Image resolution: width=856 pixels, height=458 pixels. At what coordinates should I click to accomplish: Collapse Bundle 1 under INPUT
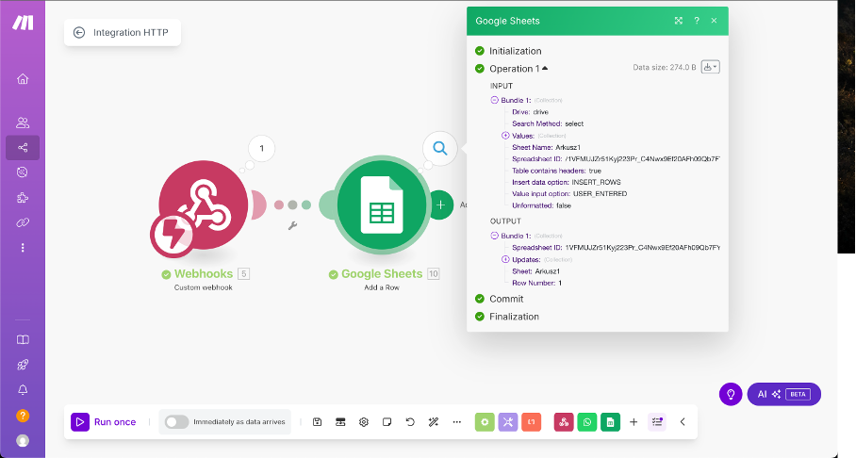[x=495, y=100]
